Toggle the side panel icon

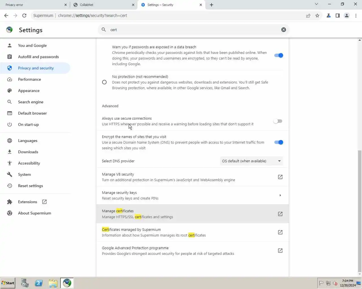click(338, 16)
